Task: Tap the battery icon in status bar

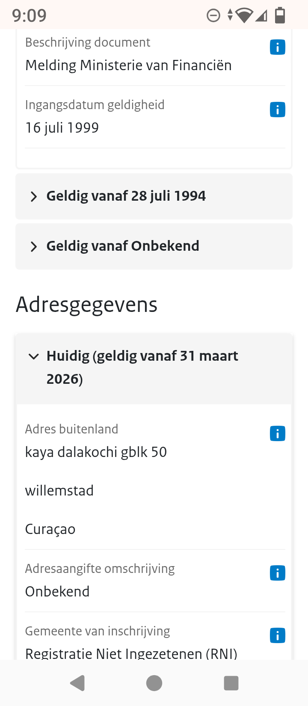Action: [x=280, y=15]
